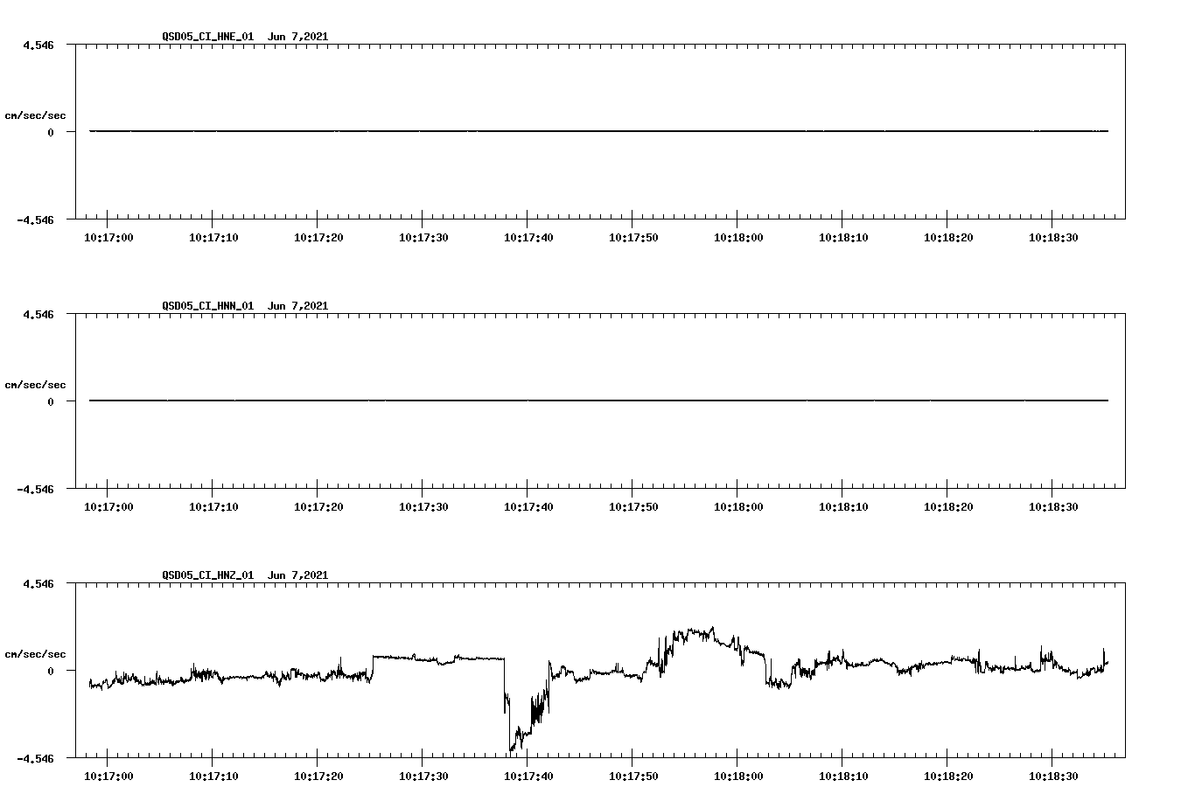
Task: Click the 10:18:10 time label under HNN plot
Action: 843,507
